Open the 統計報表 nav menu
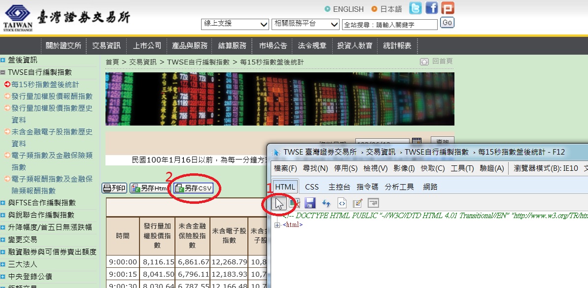Screen dimensions: 588x288 [397, 46]
